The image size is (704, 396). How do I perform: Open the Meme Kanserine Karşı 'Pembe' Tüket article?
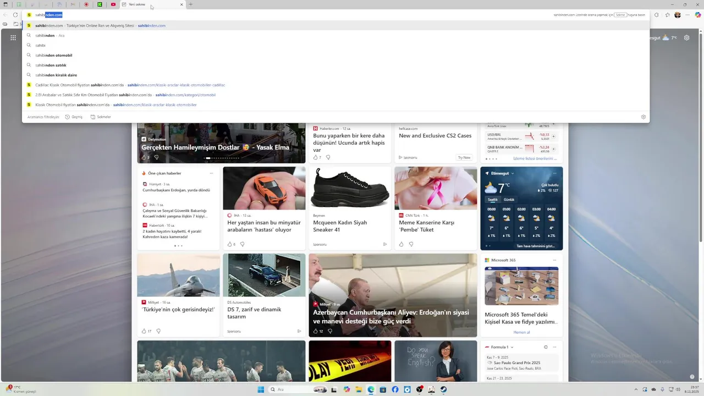tap(427, 226)
